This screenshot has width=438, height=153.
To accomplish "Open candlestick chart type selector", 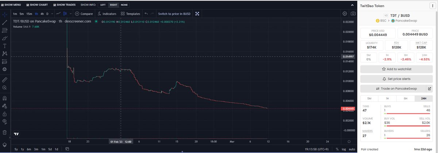I will point(65,14).
